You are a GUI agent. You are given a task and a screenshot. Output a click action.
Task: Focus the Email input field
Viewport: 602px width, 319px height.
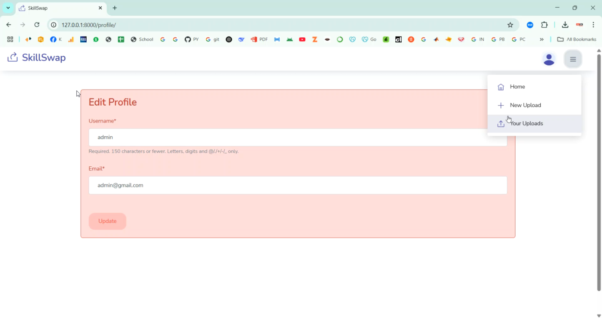pyautogui.click(x=297, y=185)
